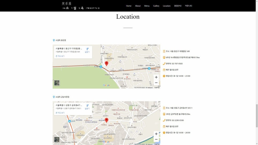Go to the About page
Image resolution: width=258 pixels, height=145 pixels.
coord(138,6)
